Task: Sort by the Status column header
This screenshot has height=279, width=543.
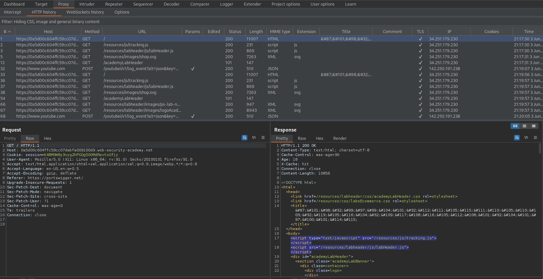Action: pos(235,32)
